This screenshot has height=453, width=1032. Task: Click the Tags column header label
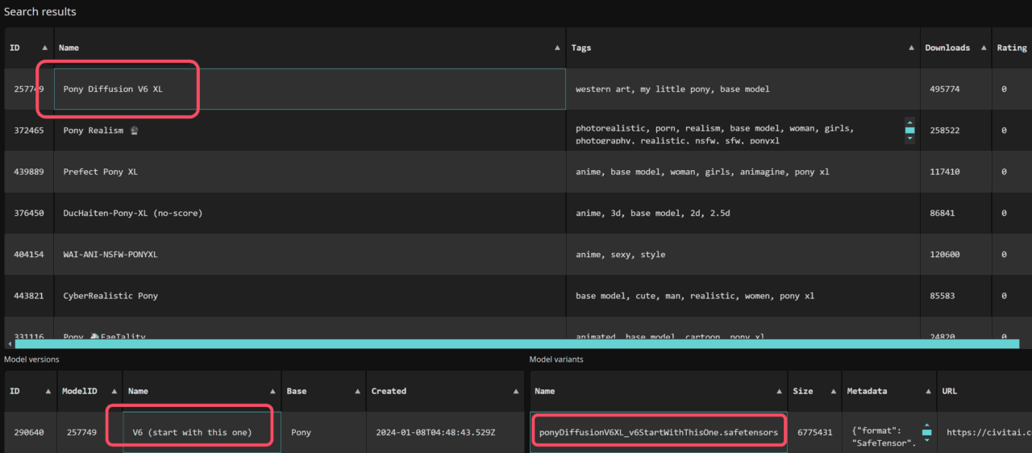[581, 48]
